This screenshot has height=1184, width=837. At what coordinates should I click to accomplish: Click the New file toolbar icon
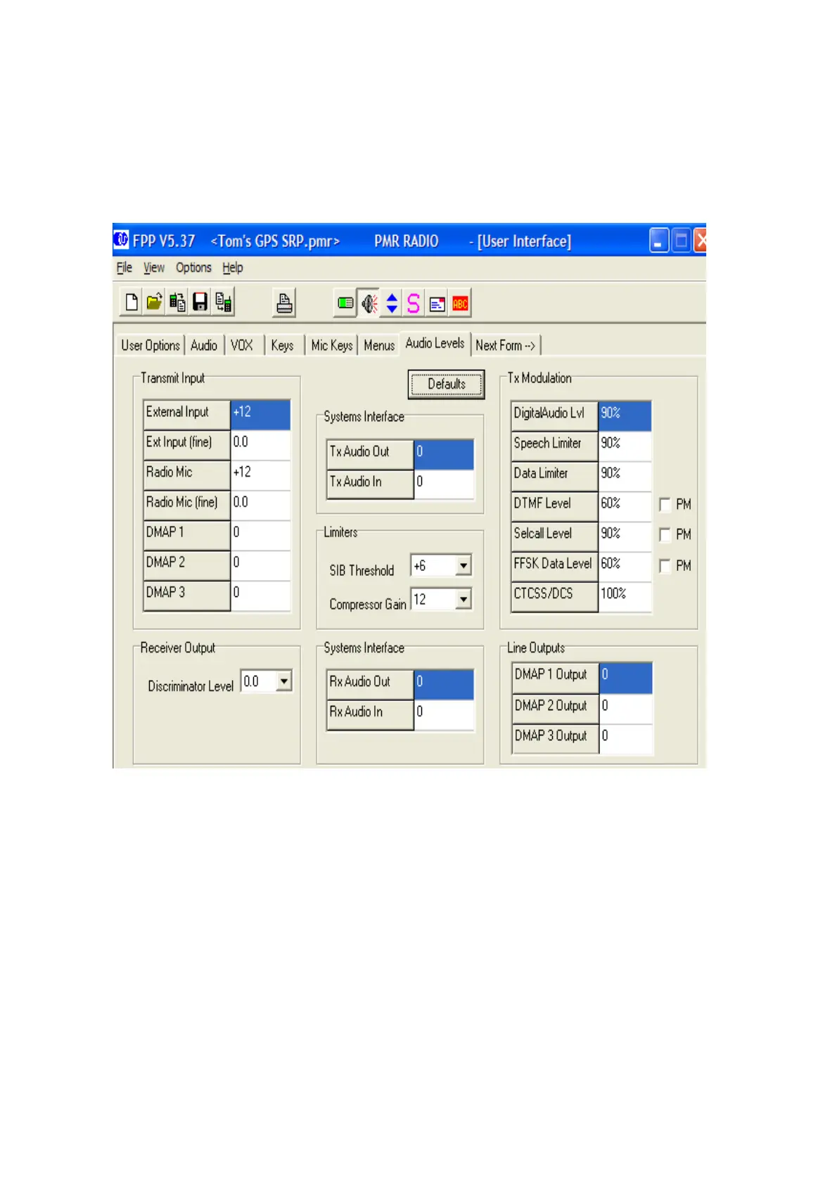(x=132, y=303)
